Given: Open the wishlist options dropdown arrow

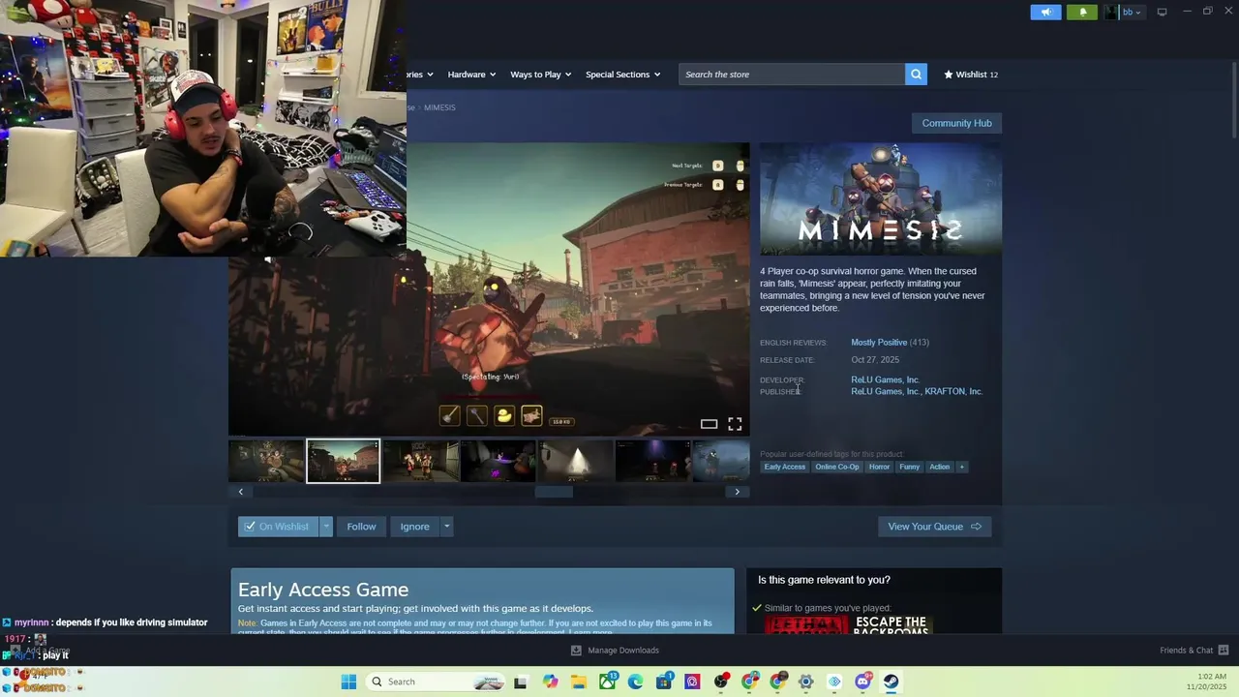Looking at the screenshot, I should (326, 527).
